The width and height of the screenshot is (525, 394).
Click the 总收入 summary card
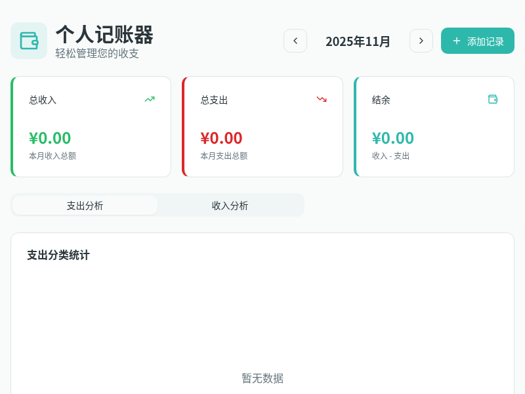(x=91, y=126)
